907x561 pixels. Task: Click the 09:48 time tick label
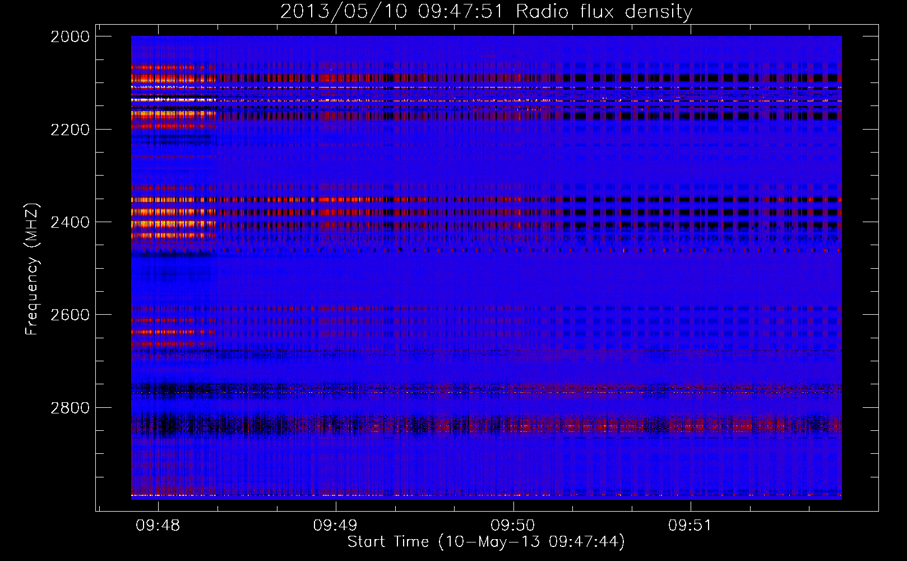pyautogui.click(x=158, y=525)
